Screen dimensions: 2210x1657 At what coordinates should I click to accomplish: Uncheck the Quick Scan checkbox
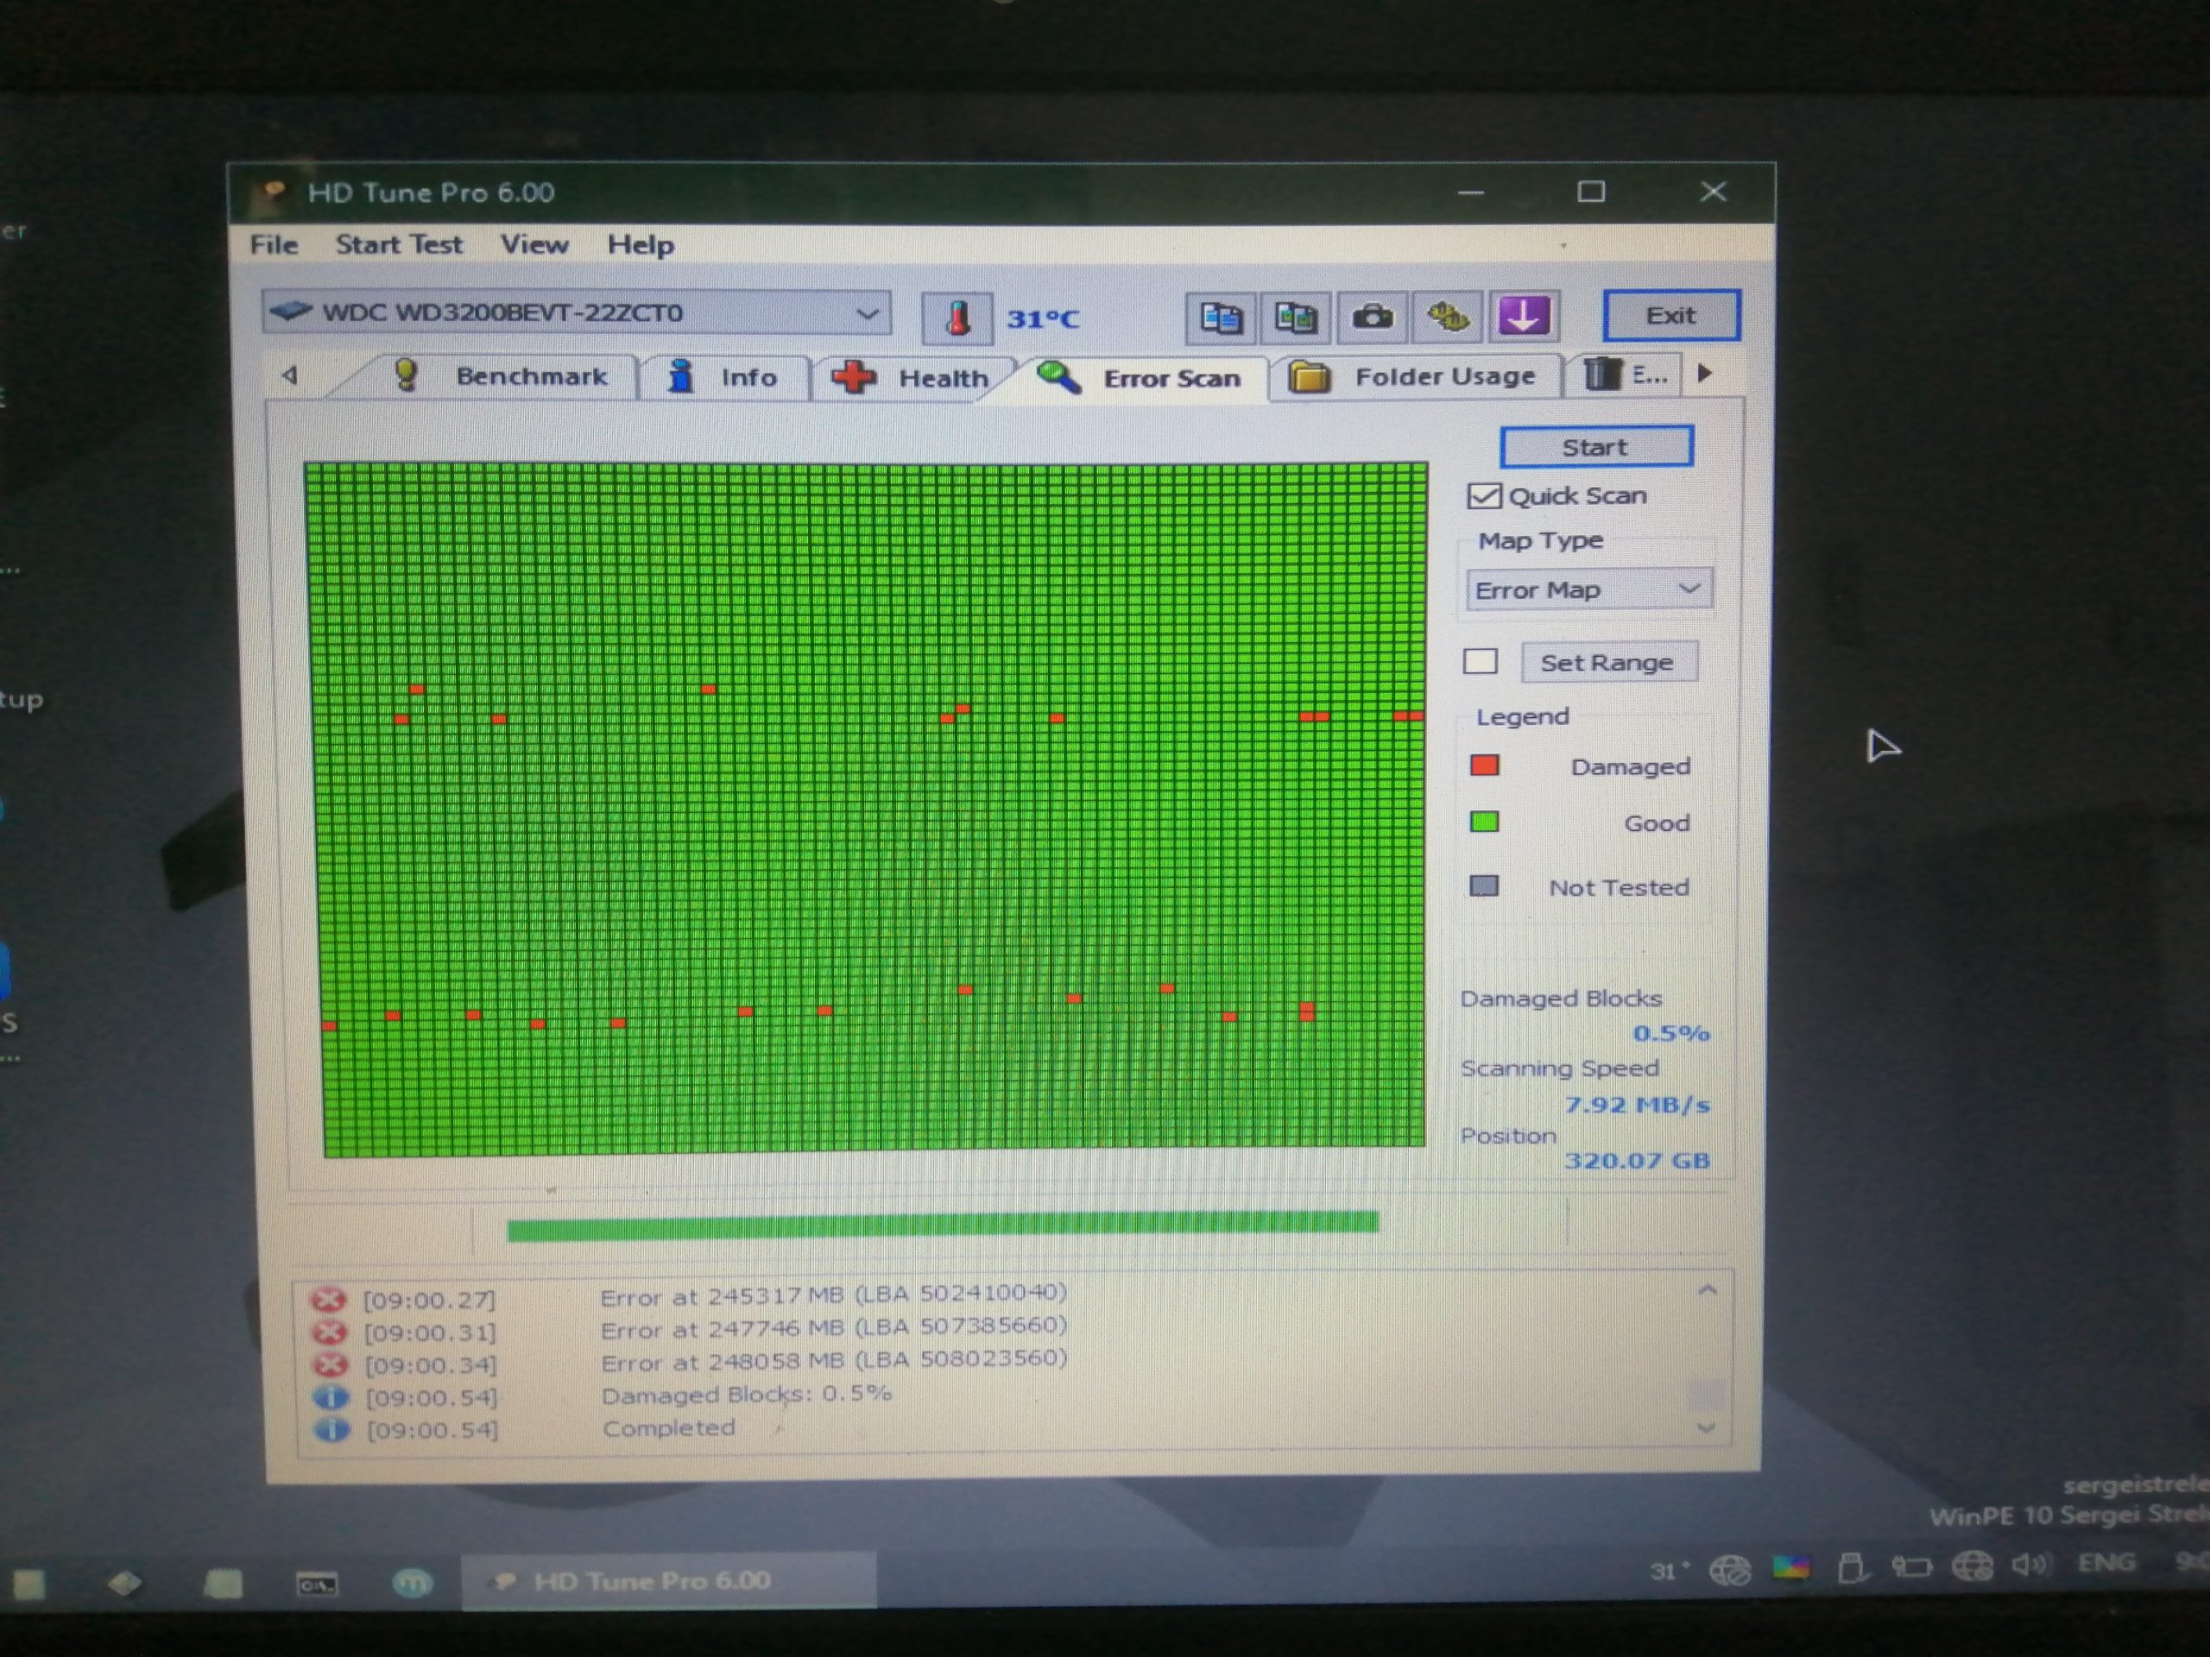pyautogui.click(x=1484, y=496)
